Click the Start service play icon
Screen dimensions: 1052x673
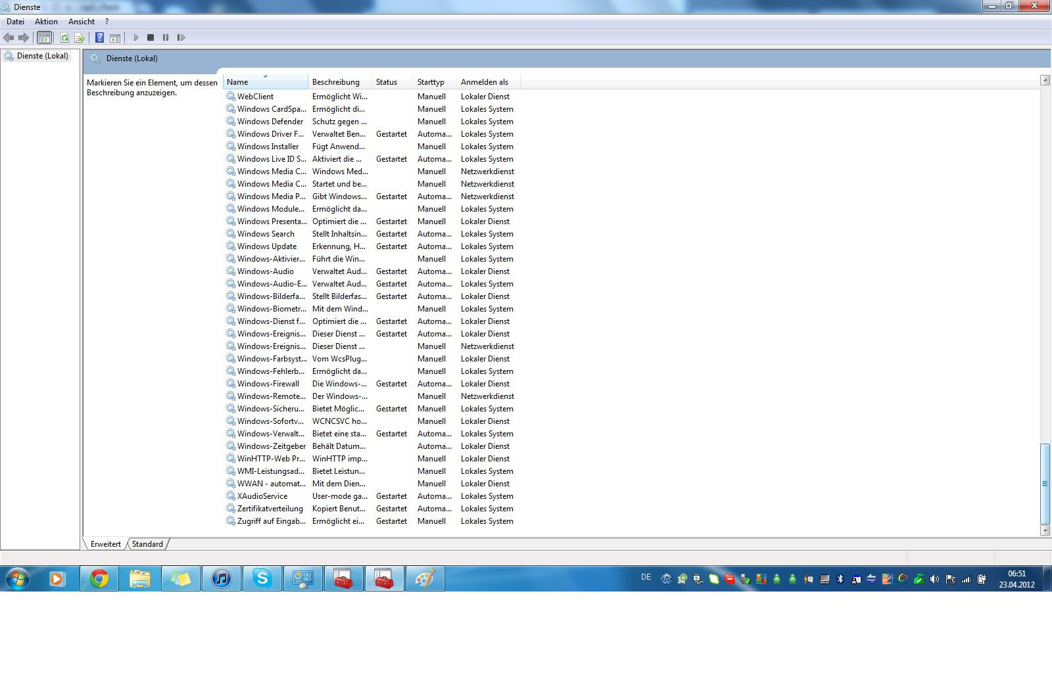(x=136, y=37)
